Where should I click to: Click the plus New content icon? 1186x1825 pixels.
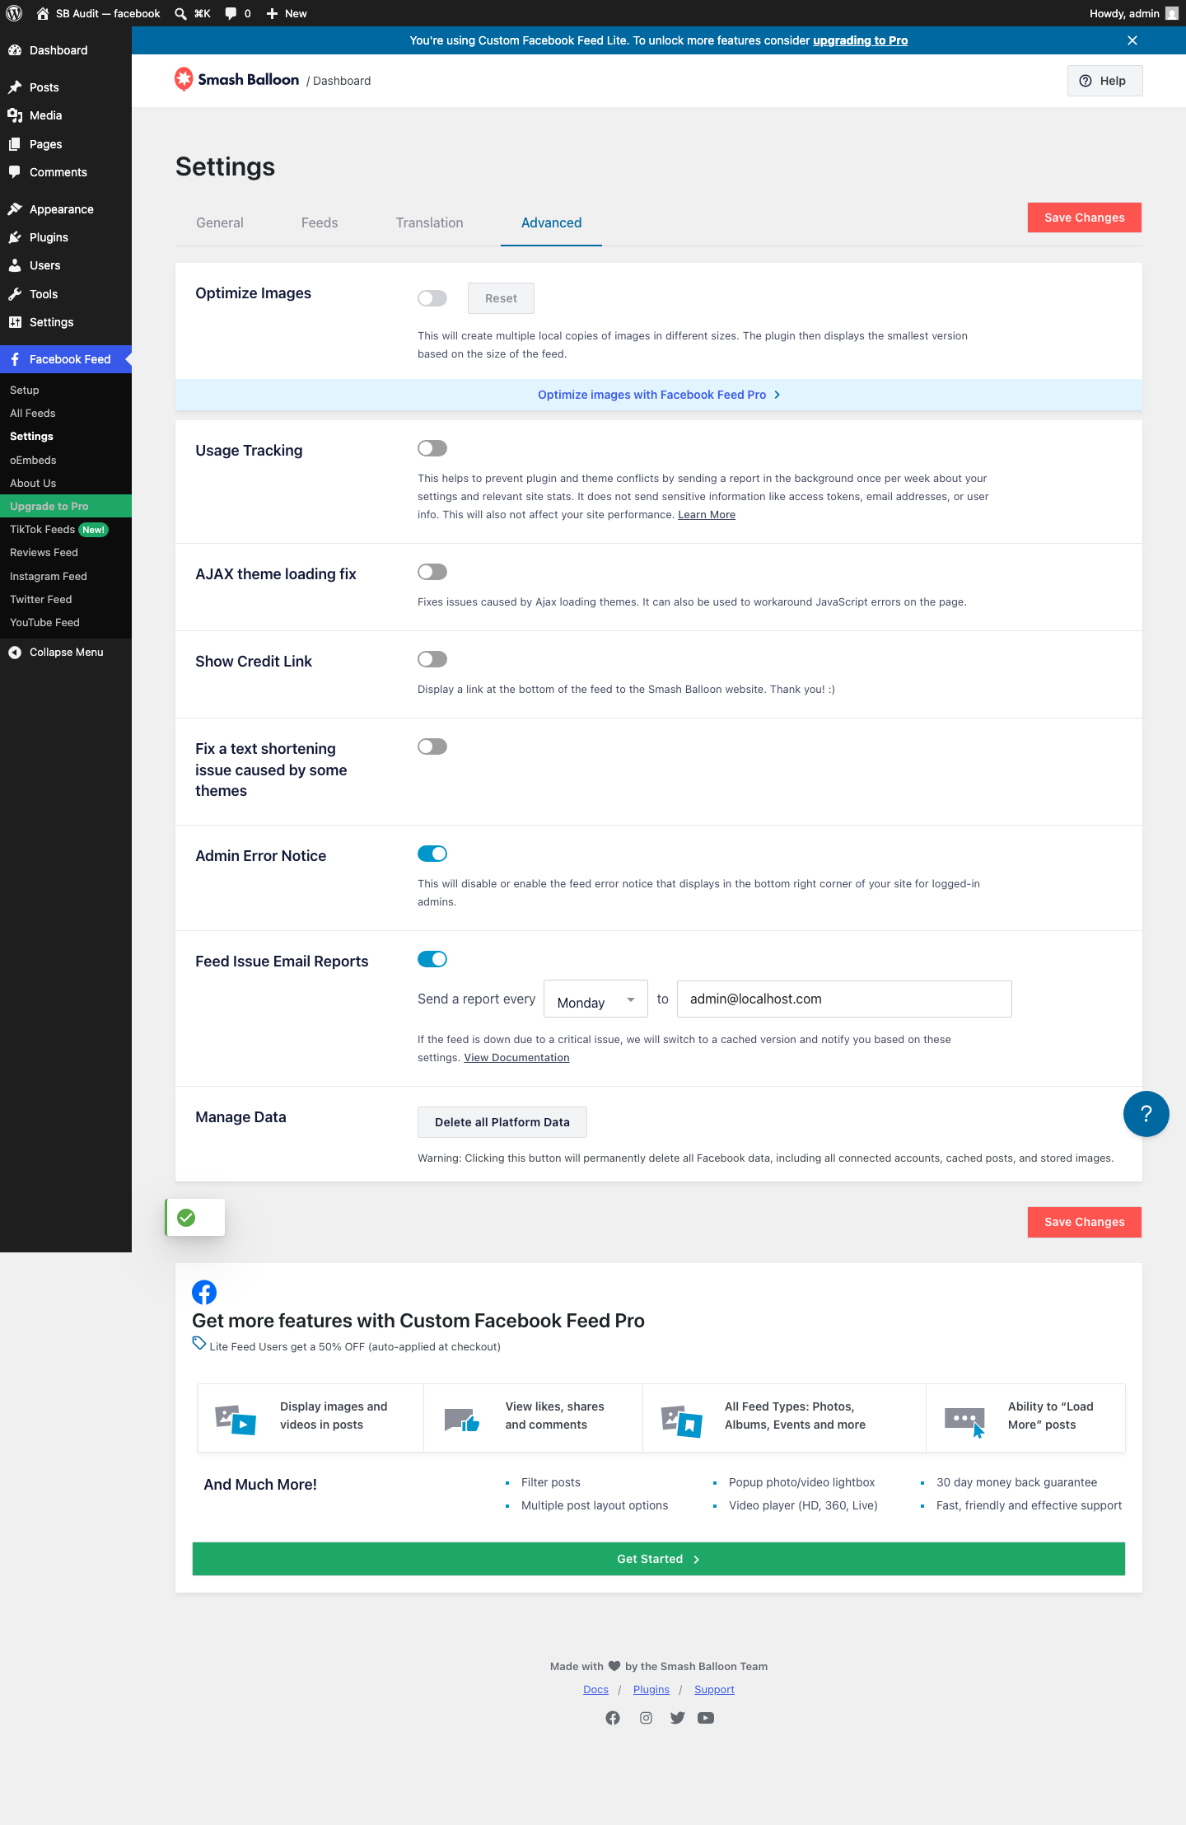tap(272, 13)
